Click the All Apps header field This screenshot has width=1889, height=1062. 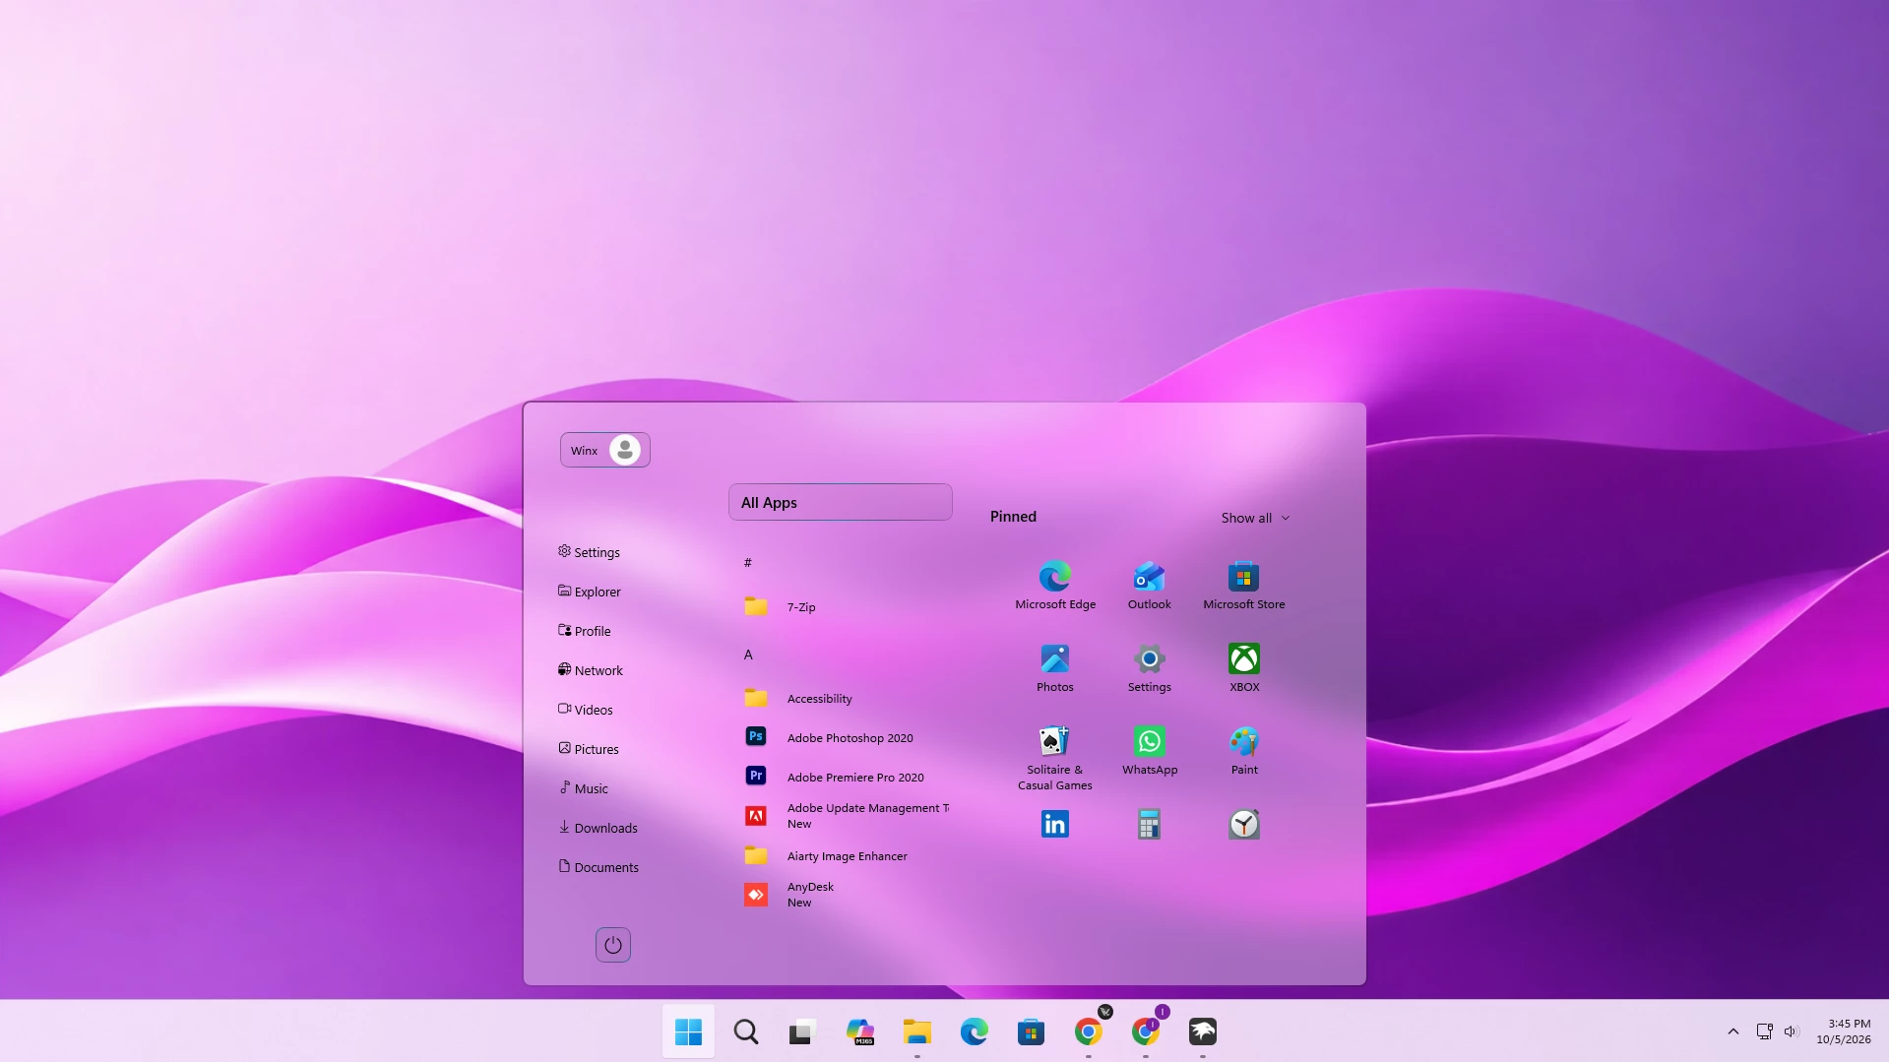click(x=840, y=502)
